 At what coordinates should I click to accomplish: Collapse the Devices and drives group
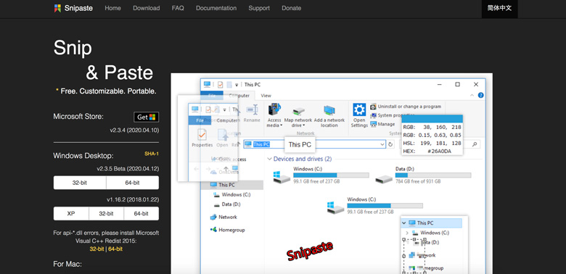tap(270, 159)
